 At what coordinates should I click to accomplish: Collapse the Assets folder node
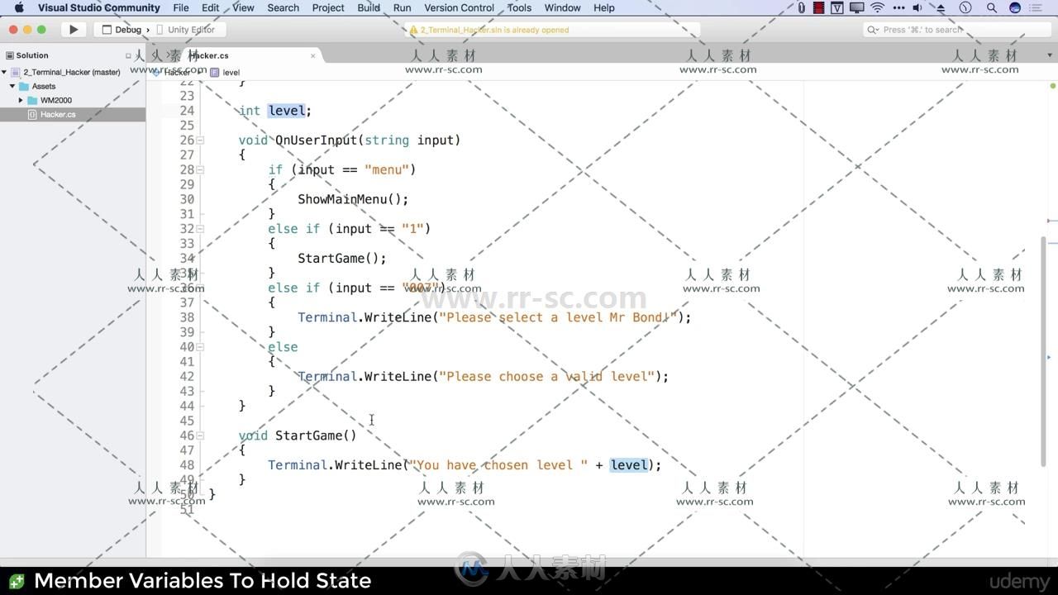12,86
